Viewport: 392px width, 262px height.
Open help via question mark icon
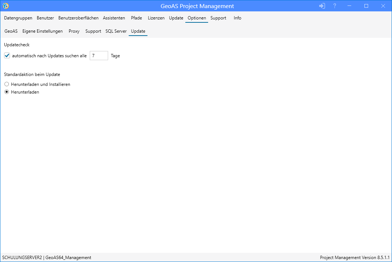[x=335, y=6]
